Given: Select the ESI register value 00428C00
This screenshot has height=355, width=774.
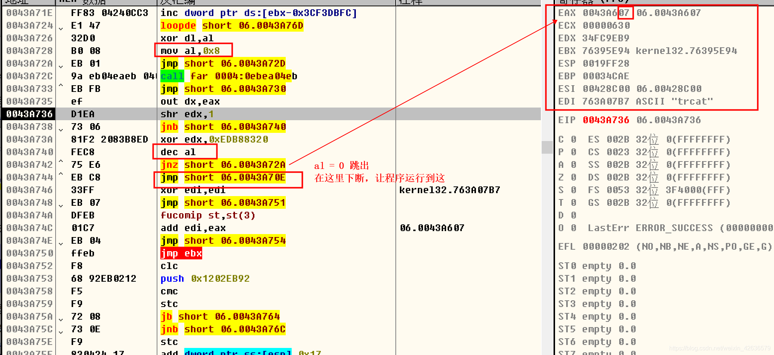Looking at the screenshot, I should [x=606, y=89].
